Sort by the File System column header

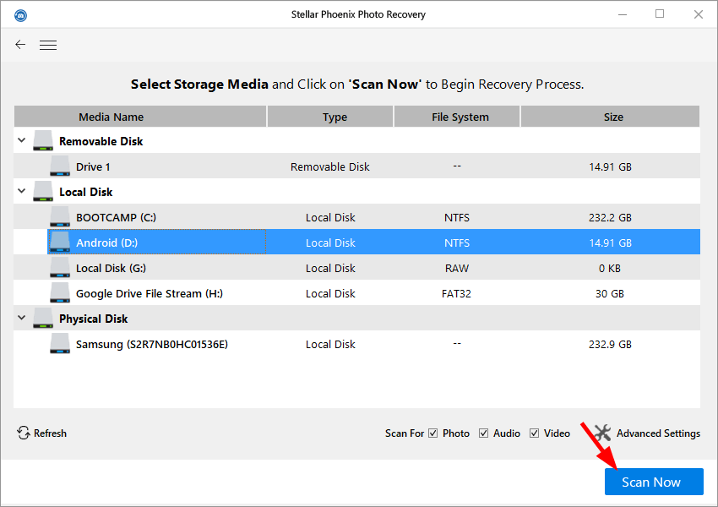[x=456, y=117]
